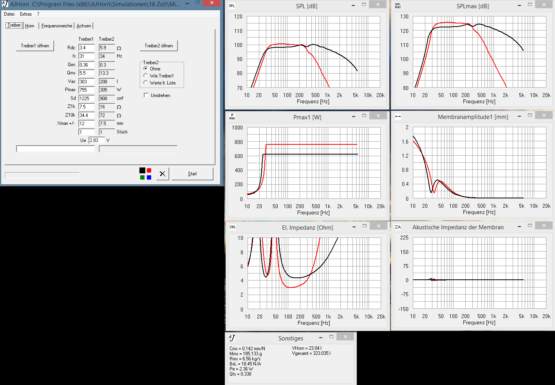Open the Extras menu

click(x=26, y=14)
